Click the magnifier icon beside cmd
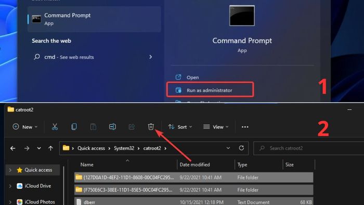 tap(37, 57)
